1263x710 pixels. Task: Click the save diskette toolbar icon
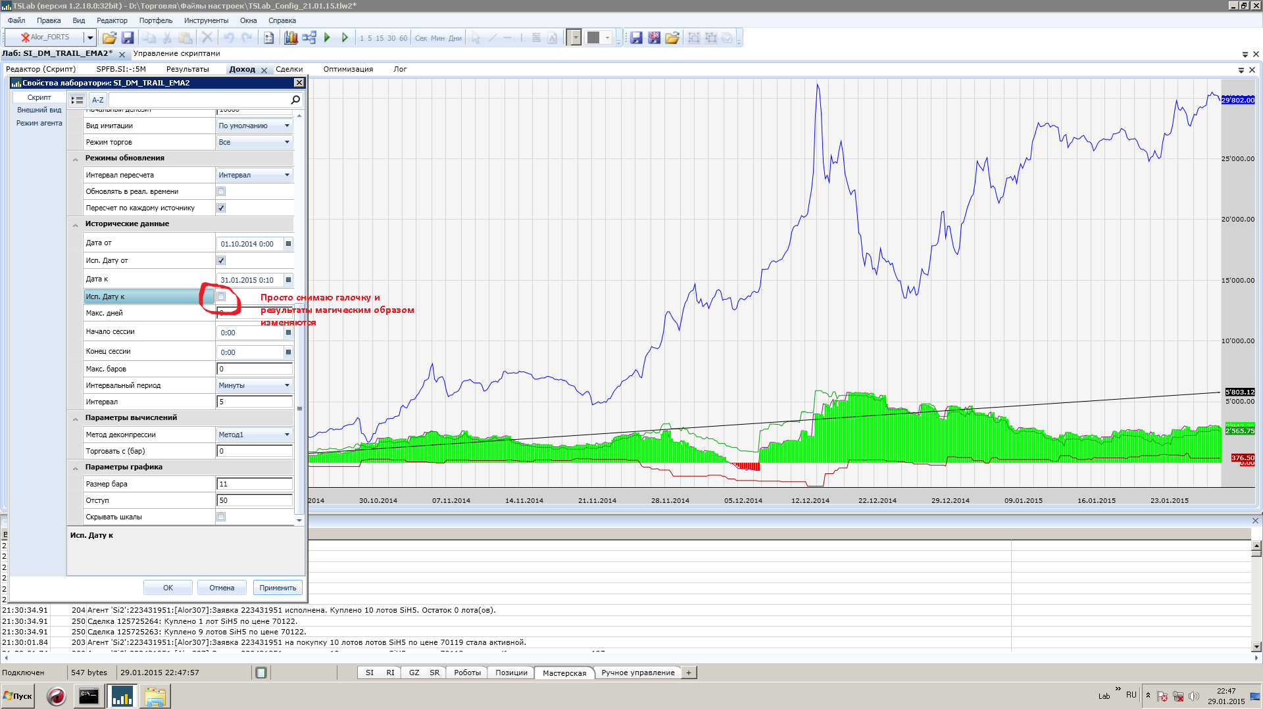[x=128, y=37]
